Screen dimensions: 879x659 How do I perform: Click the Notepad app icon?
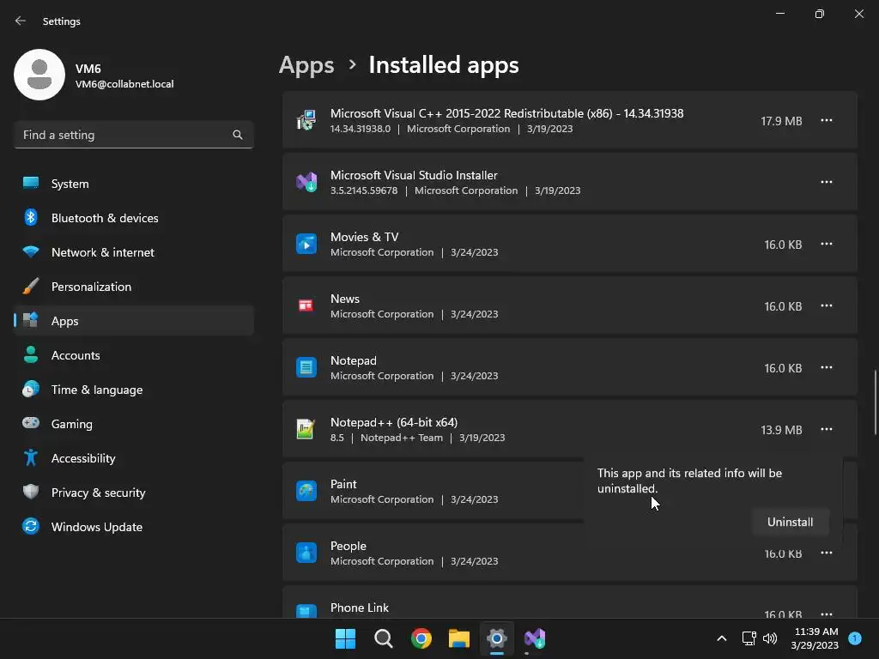(x=306, y=367)
